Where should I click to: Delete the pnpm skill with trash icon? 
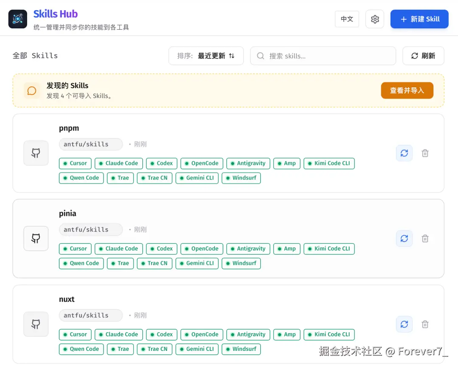425,153
